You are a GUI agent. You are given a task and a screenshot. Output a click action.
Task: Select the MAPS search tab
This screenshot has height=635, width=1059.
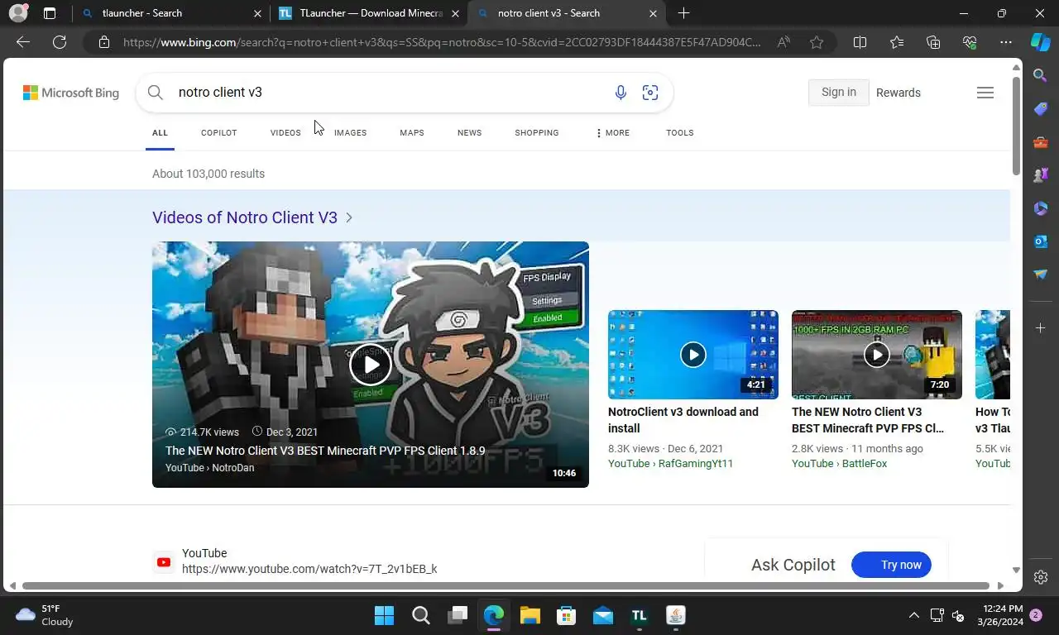pyautogui.click(x=412, y=132)
